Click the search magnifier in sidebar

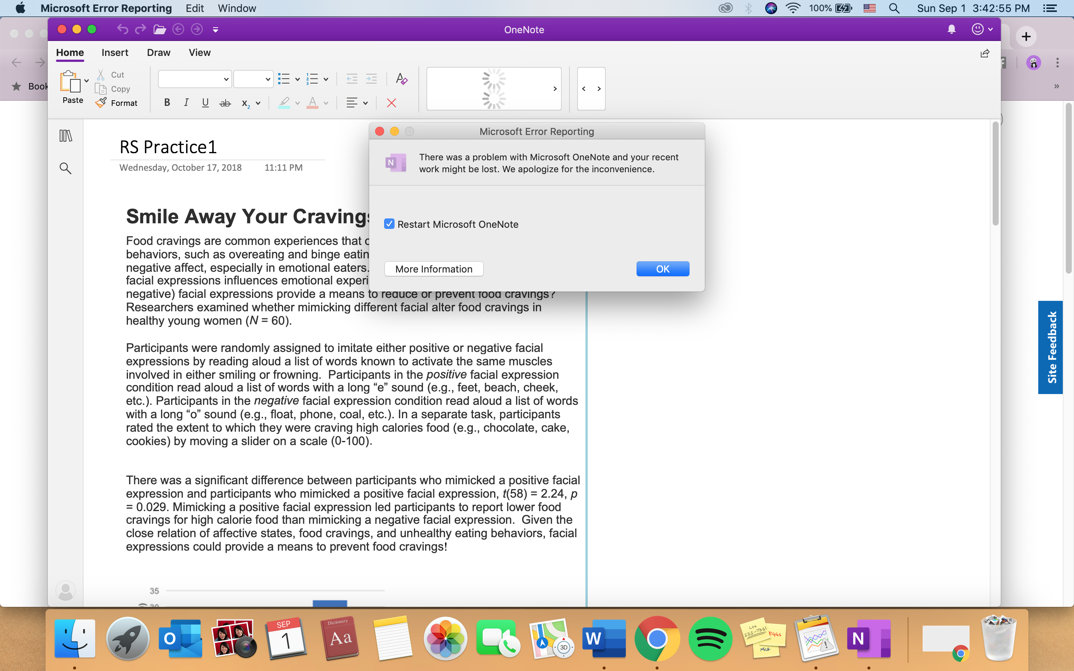pyautogui.click(x=66, y=168)
